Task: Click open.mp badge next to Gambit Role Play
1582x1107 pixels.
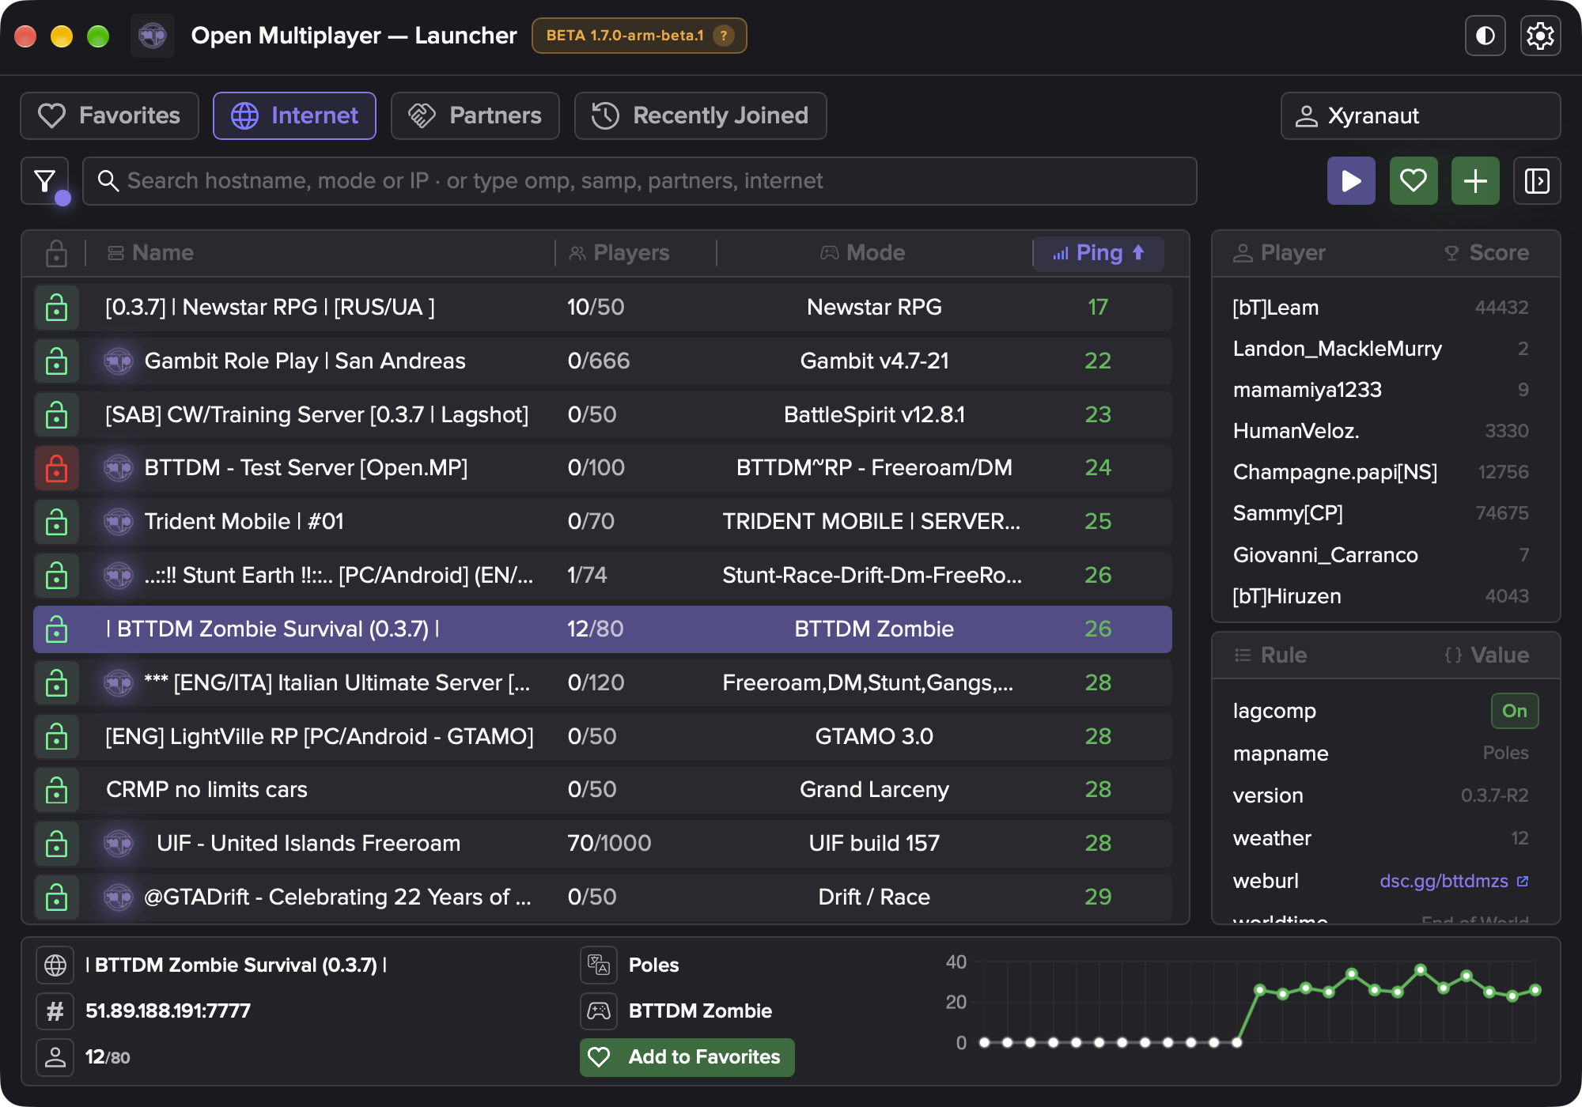Action: click(119, 361)
